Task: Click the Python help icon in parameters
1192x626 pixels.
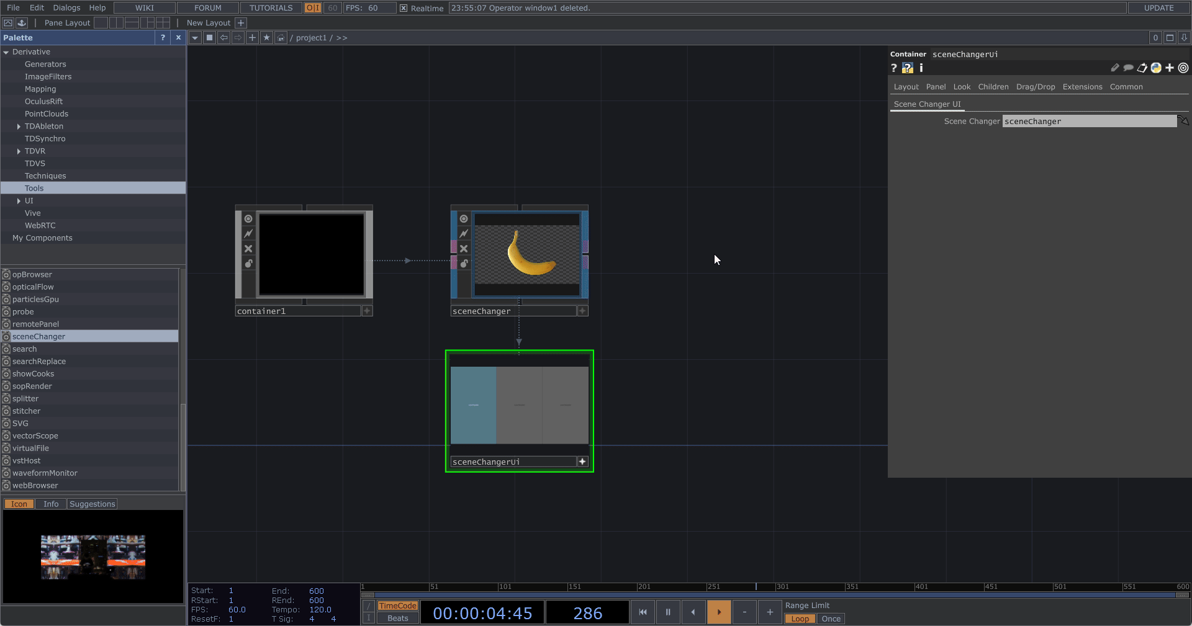Action: tap(908, 68)
